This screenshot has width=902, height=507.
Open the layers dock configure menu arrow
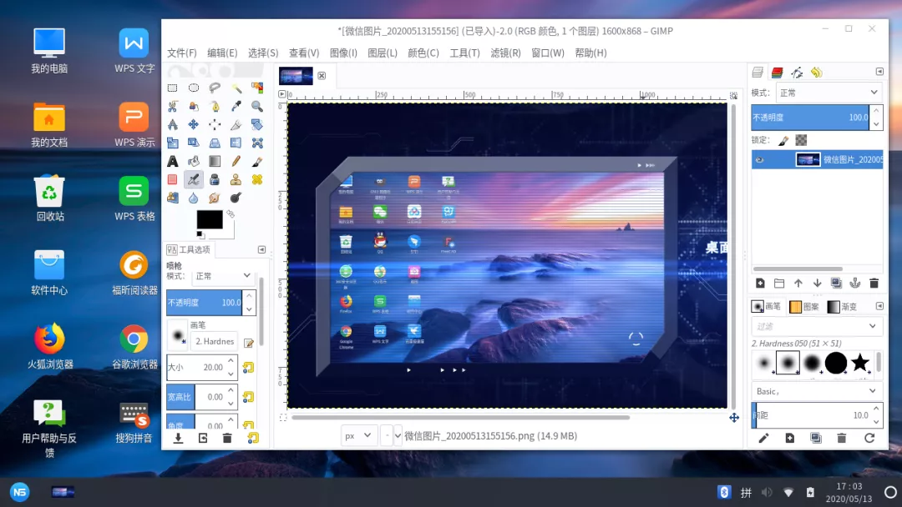point(879,71)
